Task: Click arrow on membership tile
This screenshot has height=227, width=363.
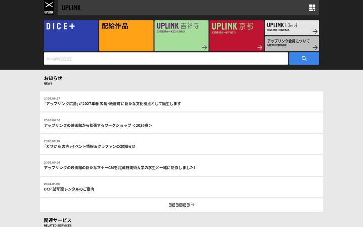Action: click(x=315, y=47)
